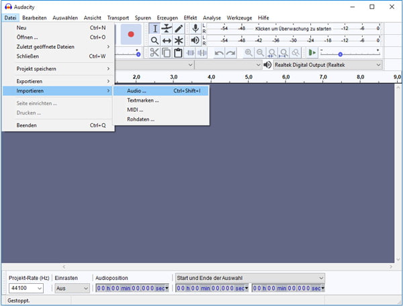Select the Time Shift tool

(x=167, y=40)
